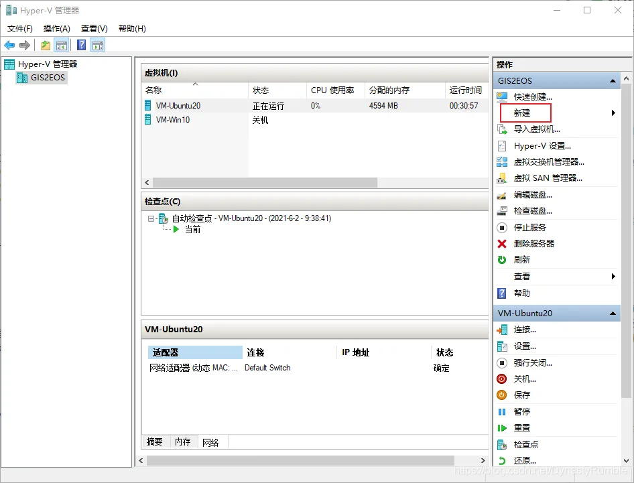Click the Edit Disk (编辑磁盘) icon
The height and width of the screenshot is (483, 634).
(502, 195)
